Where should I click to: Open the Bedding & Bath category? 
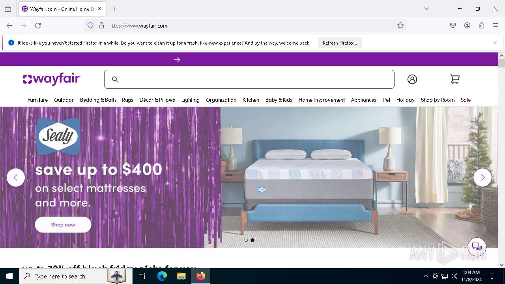click(98, 100)
